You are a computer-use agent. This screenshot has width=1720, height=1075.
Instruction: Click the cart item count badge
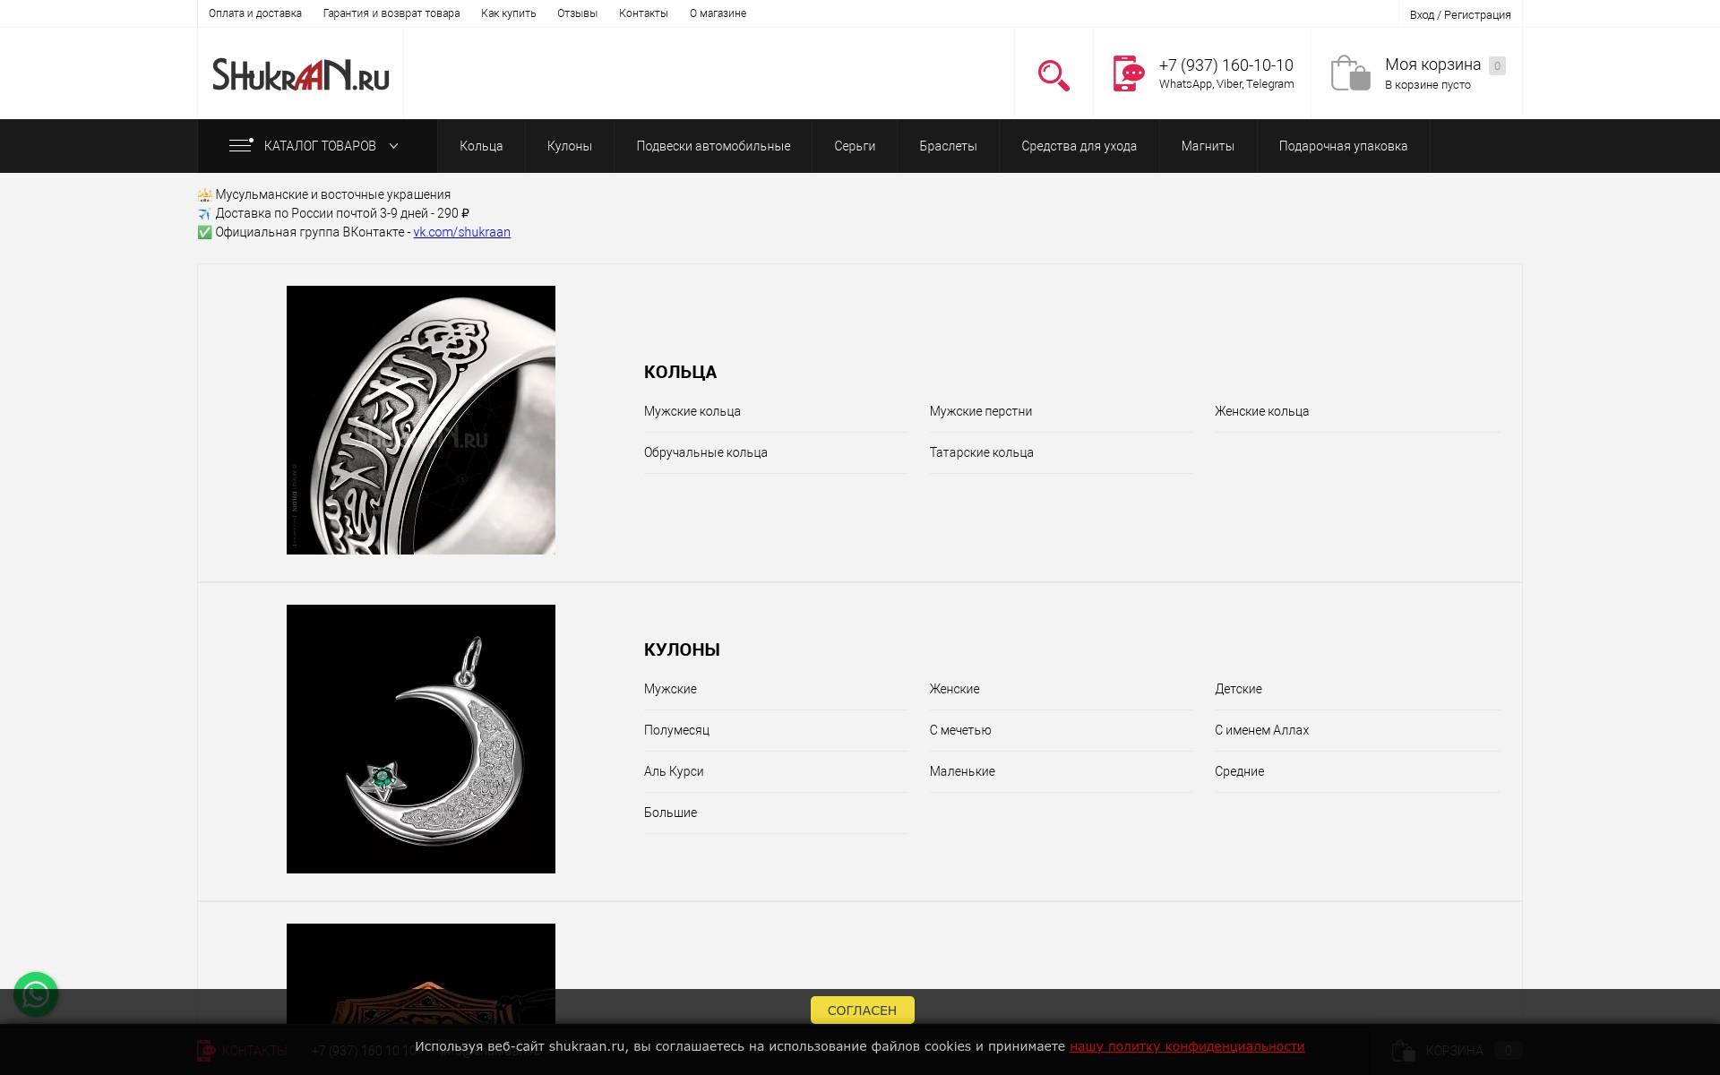point(1497,65)
